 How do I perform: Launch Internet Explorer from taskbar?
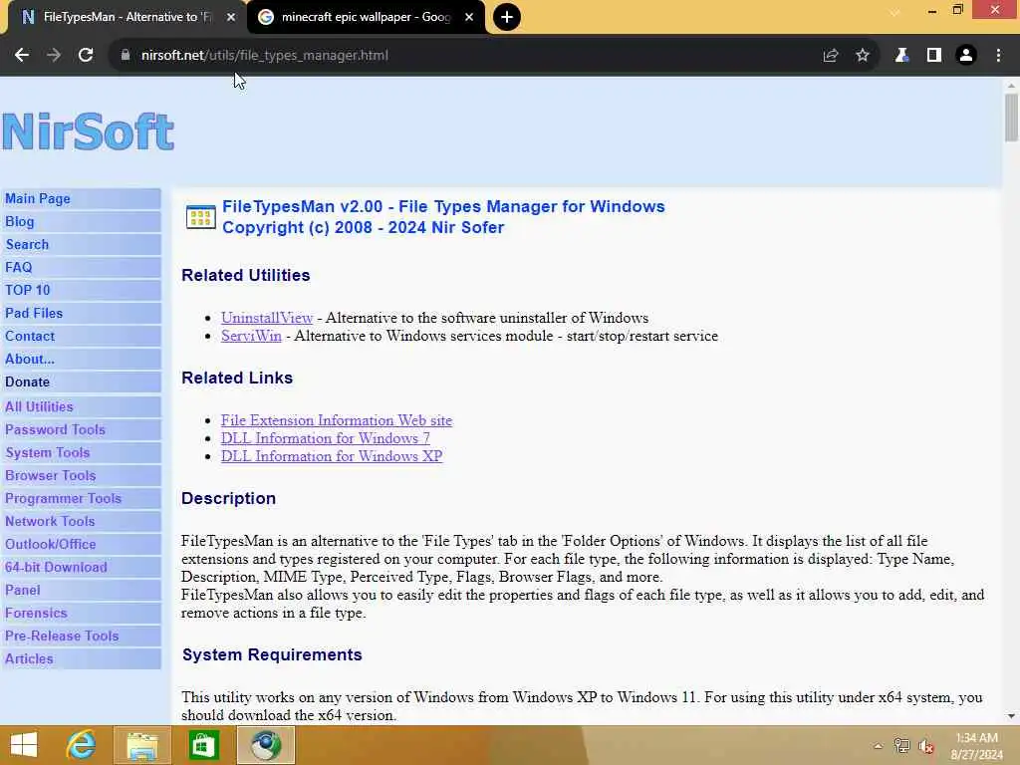82,745
